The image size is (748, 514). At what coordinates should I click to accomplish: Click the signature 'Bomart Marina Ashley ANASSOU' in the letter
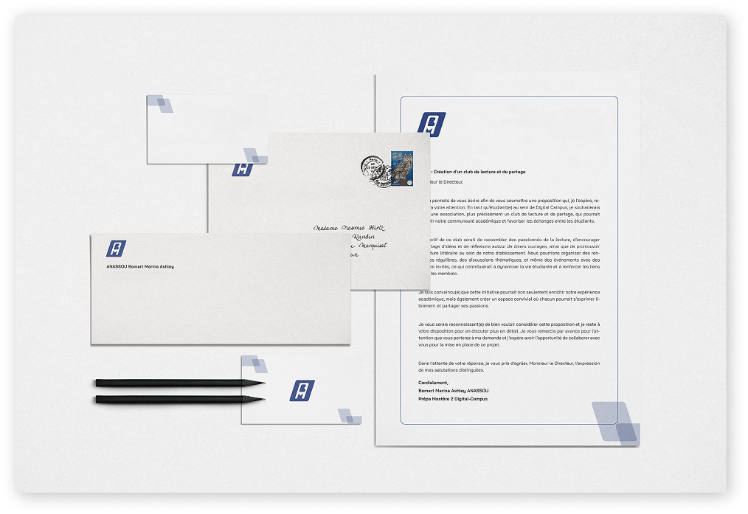[x=453, y=391]
